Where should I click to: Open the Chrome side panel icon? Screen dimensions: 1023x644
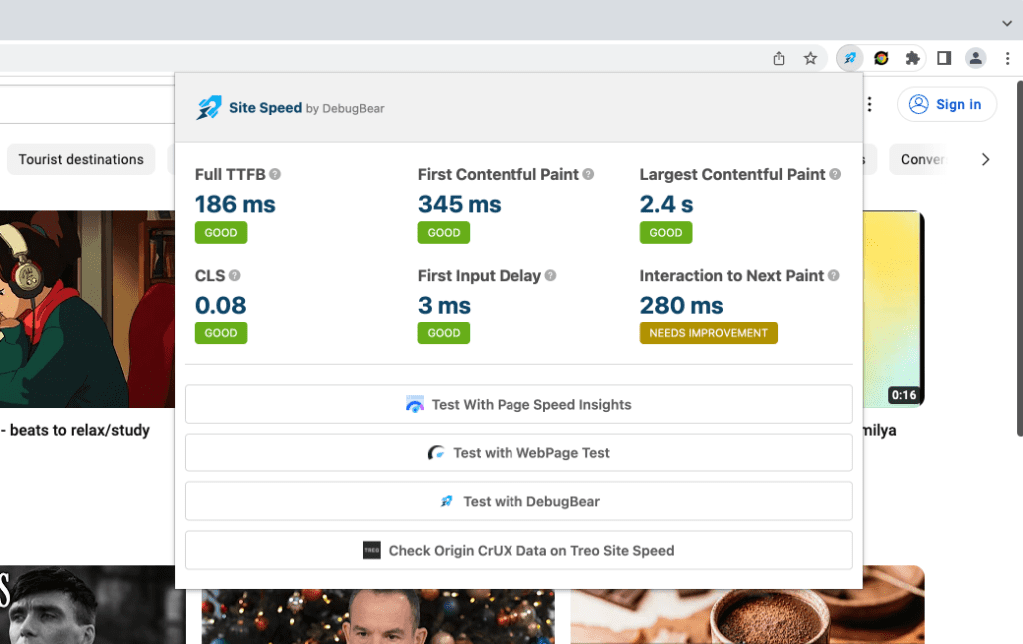(x=944, y=58)
